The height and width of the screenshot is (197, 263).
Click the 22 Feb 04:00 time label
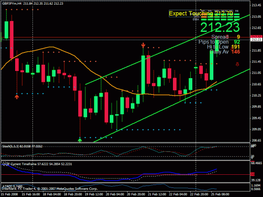point(178,194)
